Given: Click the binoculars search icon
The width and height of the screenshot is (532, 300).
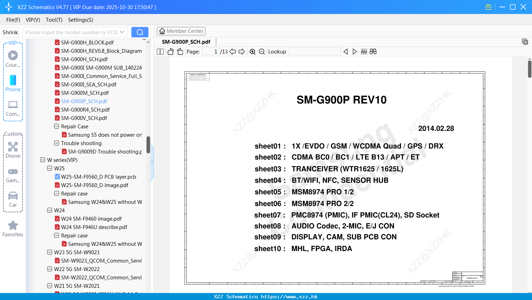Looking at the screenshot, I should point(373,52).
